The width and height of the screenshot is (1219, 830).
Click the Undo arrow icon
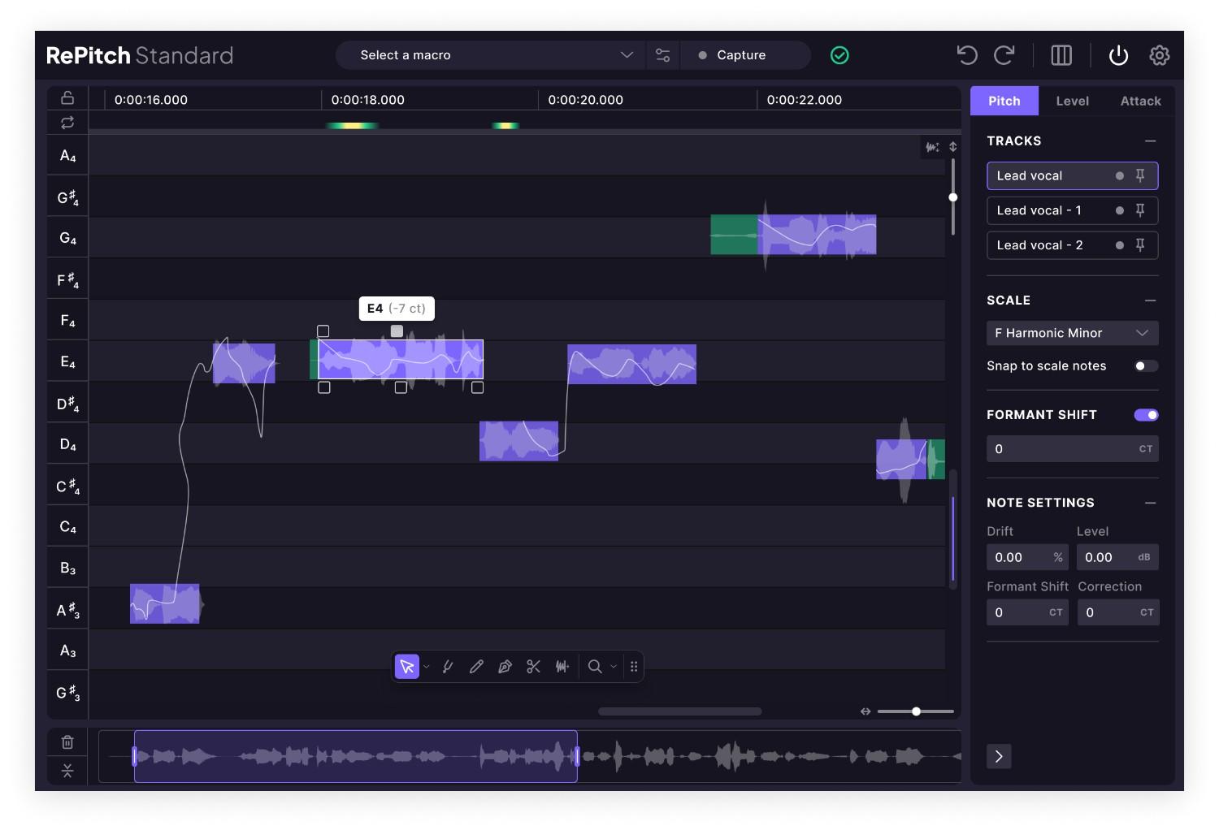(966, 54)
